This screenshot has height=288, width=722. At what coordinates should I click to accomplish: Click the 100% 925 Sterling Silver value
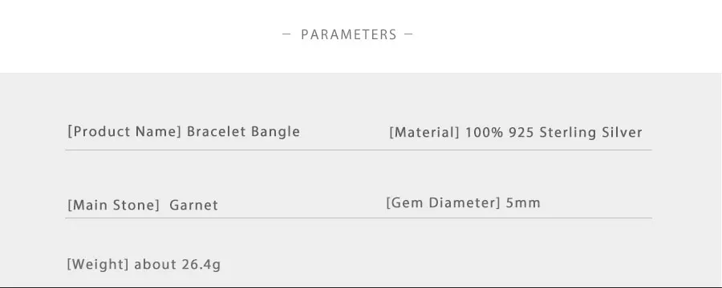(x=554, y=133)
